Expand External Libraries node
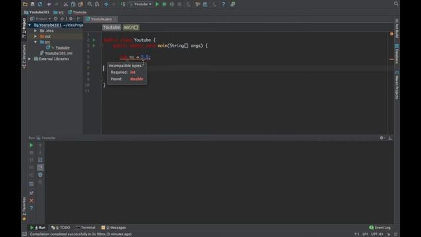The height and width of the screenshot is (237, 421). click(30, 59)
